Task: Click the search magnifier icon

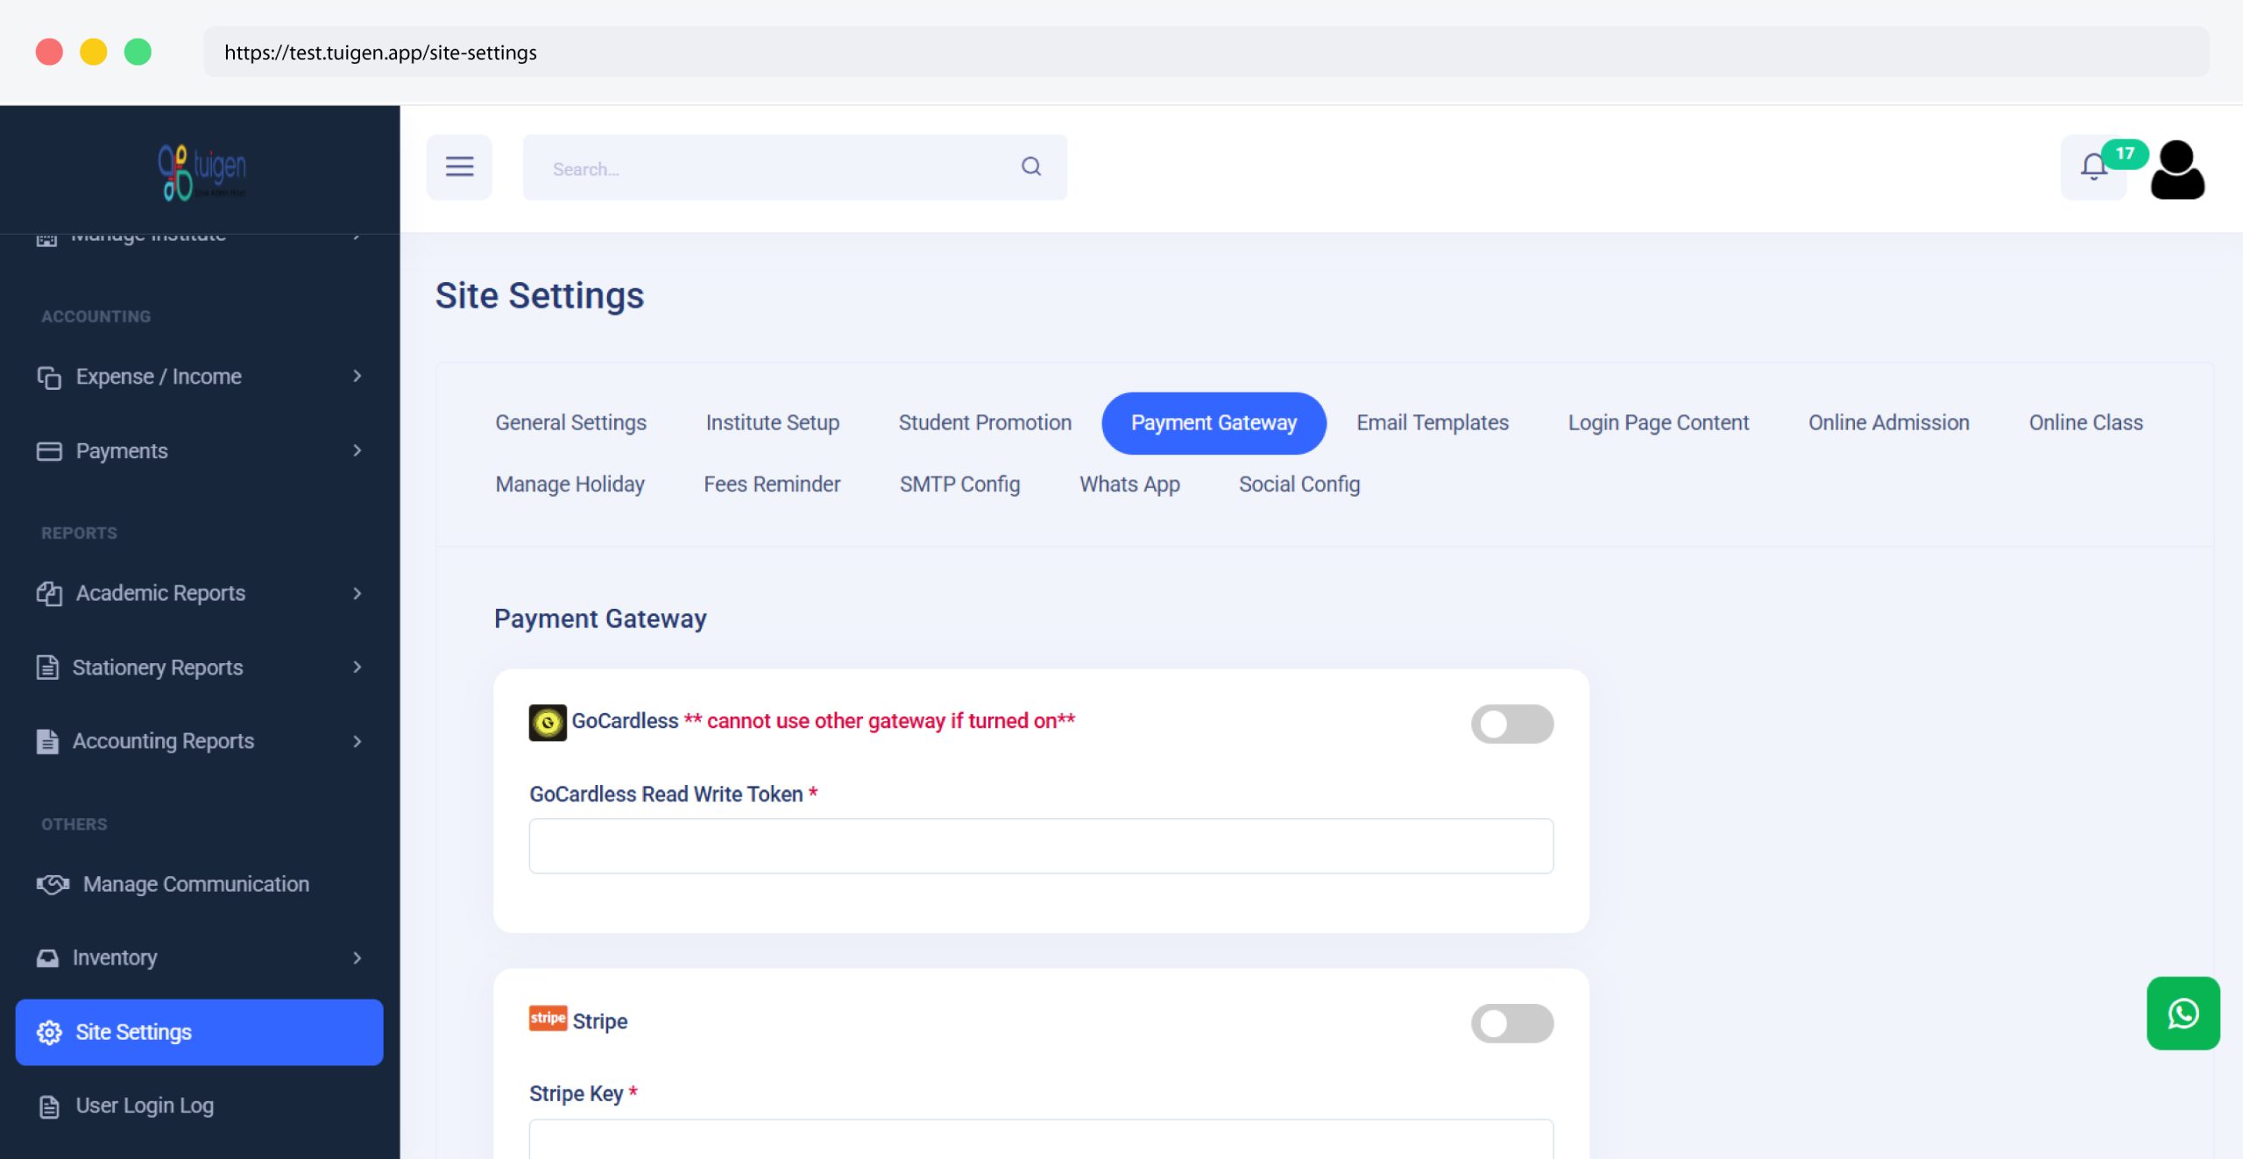Action: coord(1031,166)
